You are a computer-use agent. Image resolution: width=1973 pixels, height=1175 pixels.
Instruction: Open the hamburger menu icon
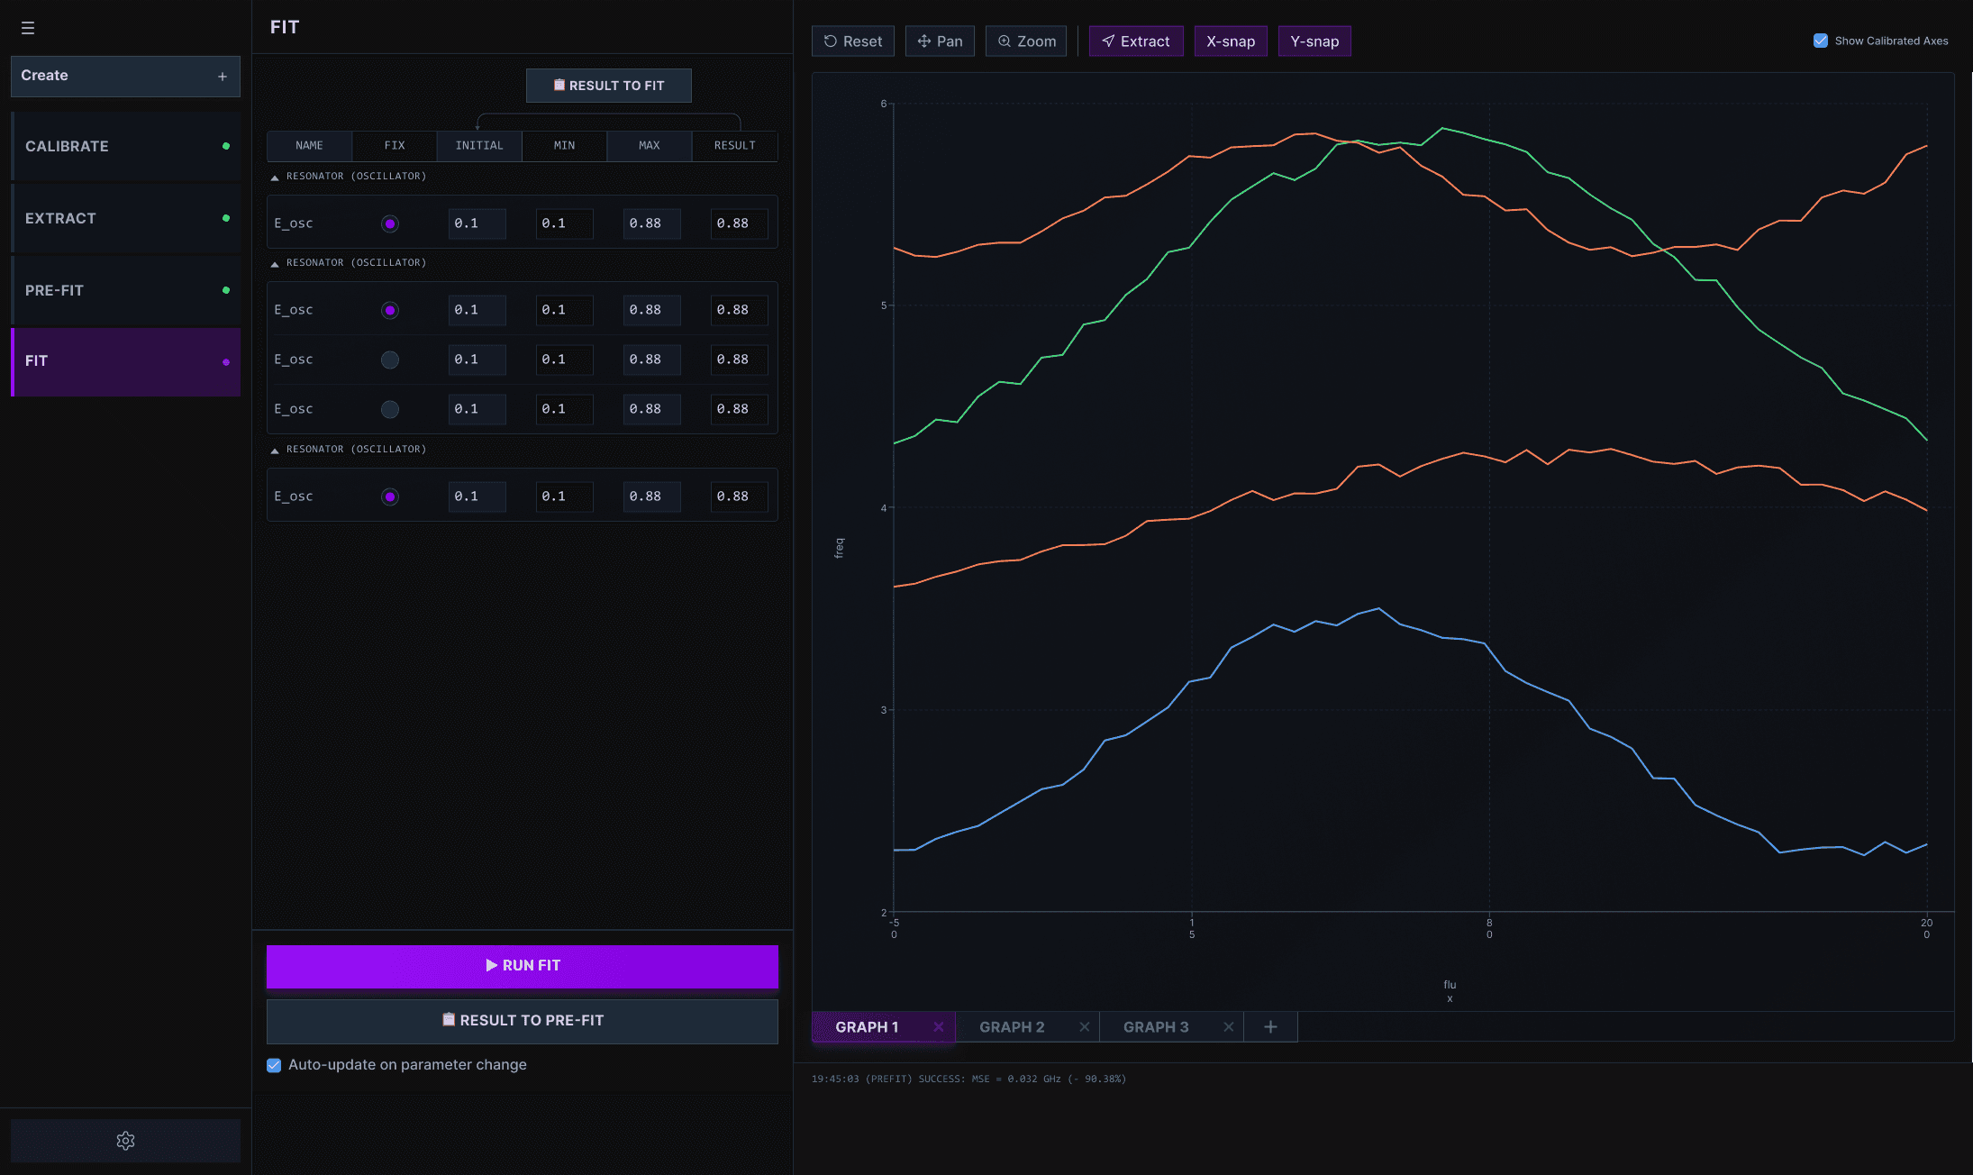tap(28, 28)
